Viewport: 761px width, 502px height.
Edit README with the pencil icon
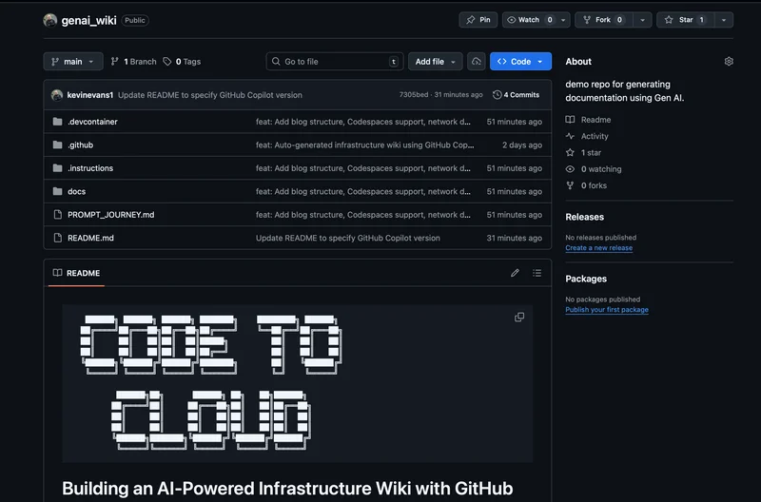[515, 273]
